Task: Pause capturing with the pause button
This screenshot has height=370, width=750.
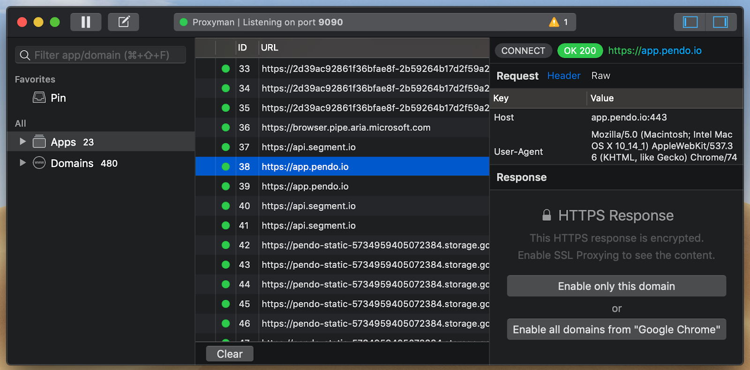Action: click(86, 22)
